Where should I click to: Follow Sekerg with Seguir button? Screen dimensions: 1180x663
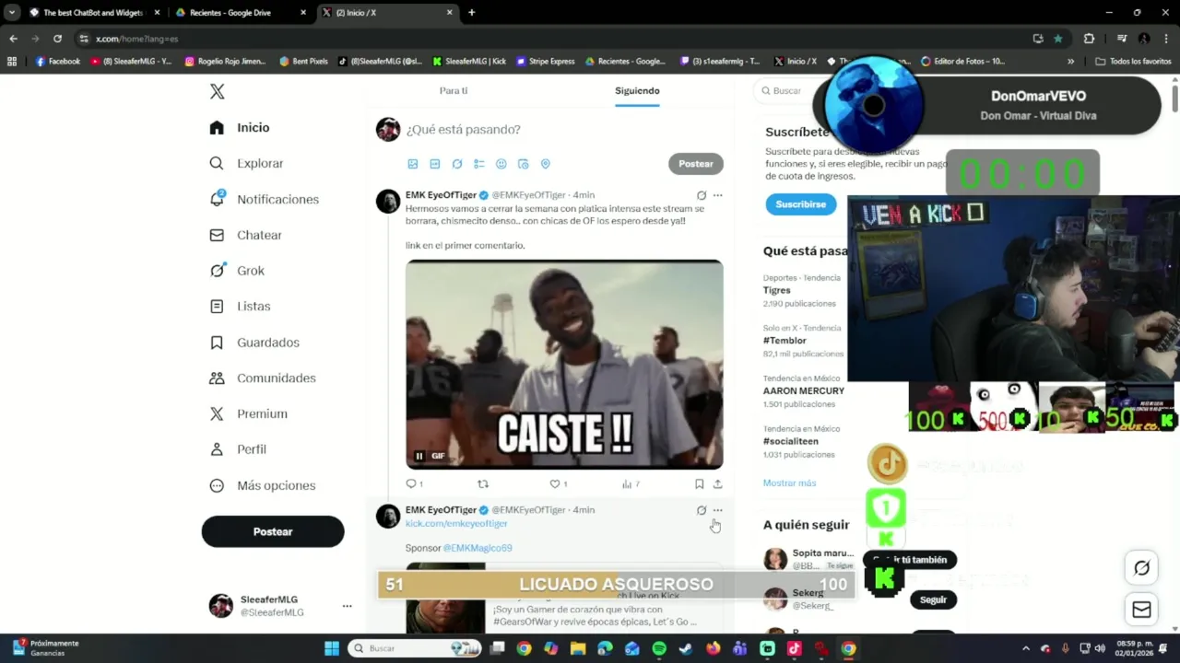coord(933,599)
